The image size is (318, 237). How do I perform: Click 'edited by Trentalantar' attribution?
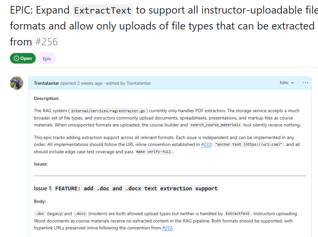click(x=128, y=83)
